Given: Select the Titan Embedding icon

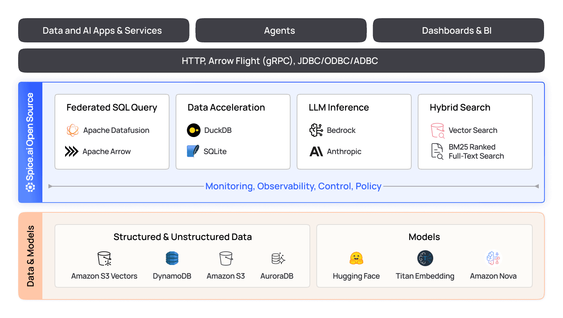Looking at the screenshot, I should (425, 259).
